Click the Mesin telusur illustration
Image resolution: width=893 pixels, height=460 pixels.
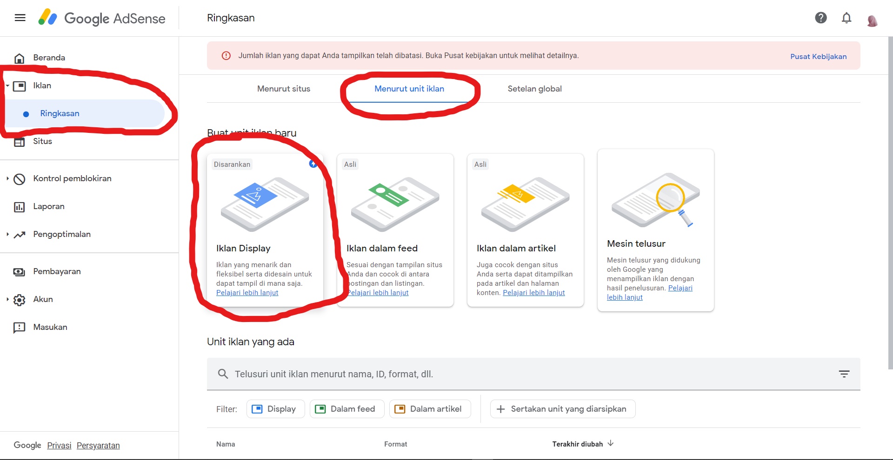point(655,200)
